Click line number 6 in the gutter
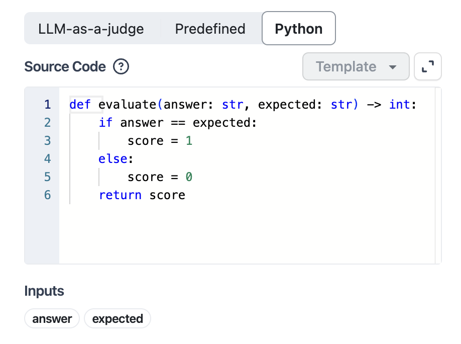461x344 pixels. coord(48,195)
